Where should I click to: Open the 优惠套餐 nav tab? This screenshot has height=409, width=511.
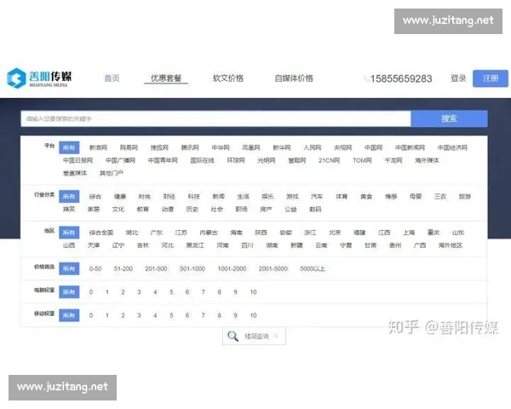(x=166, y=78)
